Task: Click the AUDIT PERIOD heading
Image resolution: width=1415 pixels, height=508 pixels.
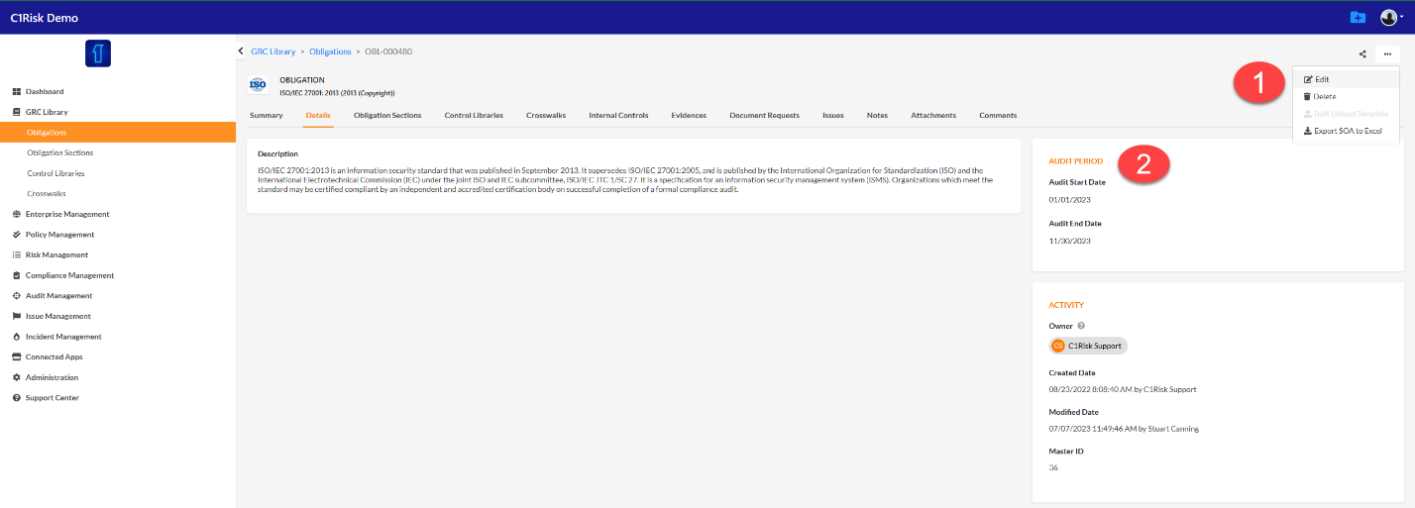Action: pos(1076,160)
